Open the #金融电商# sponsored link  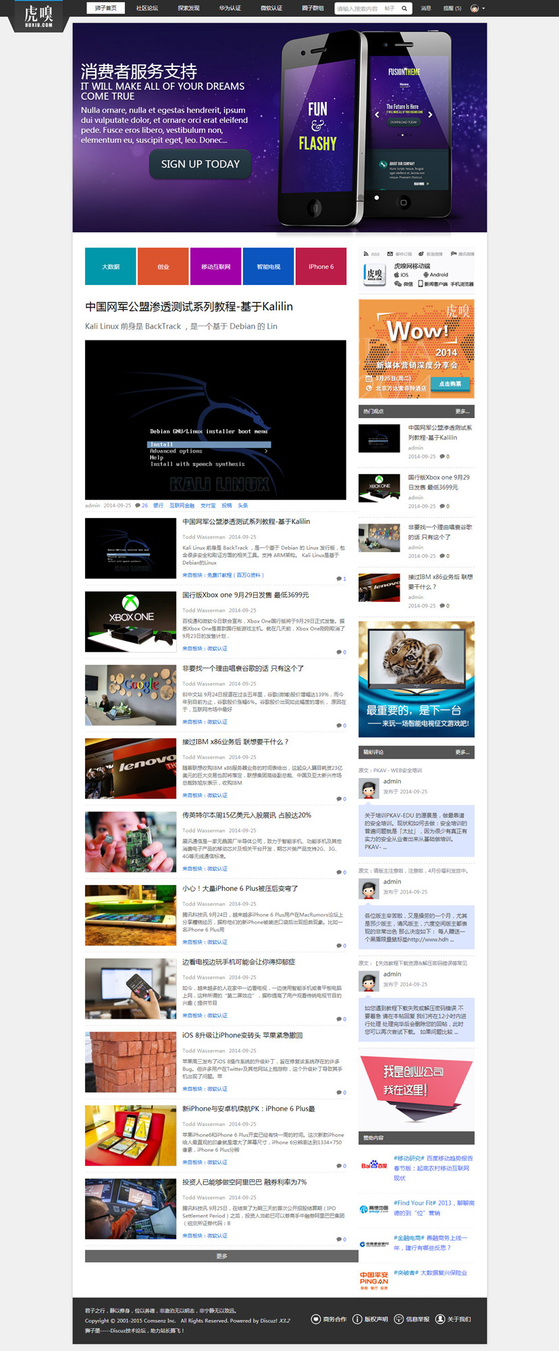pos(430,1243)
